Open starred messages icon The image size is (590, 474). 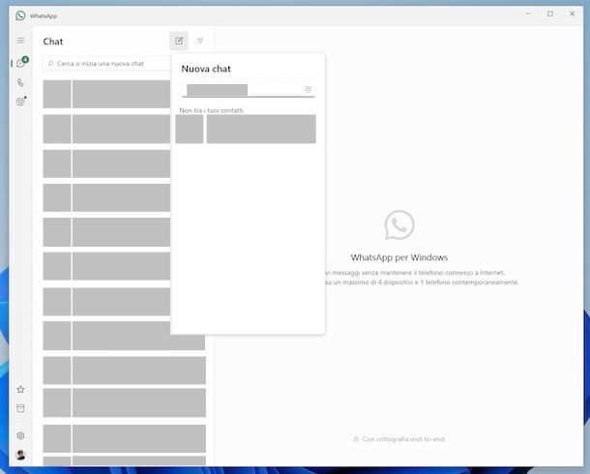(20, 389)
